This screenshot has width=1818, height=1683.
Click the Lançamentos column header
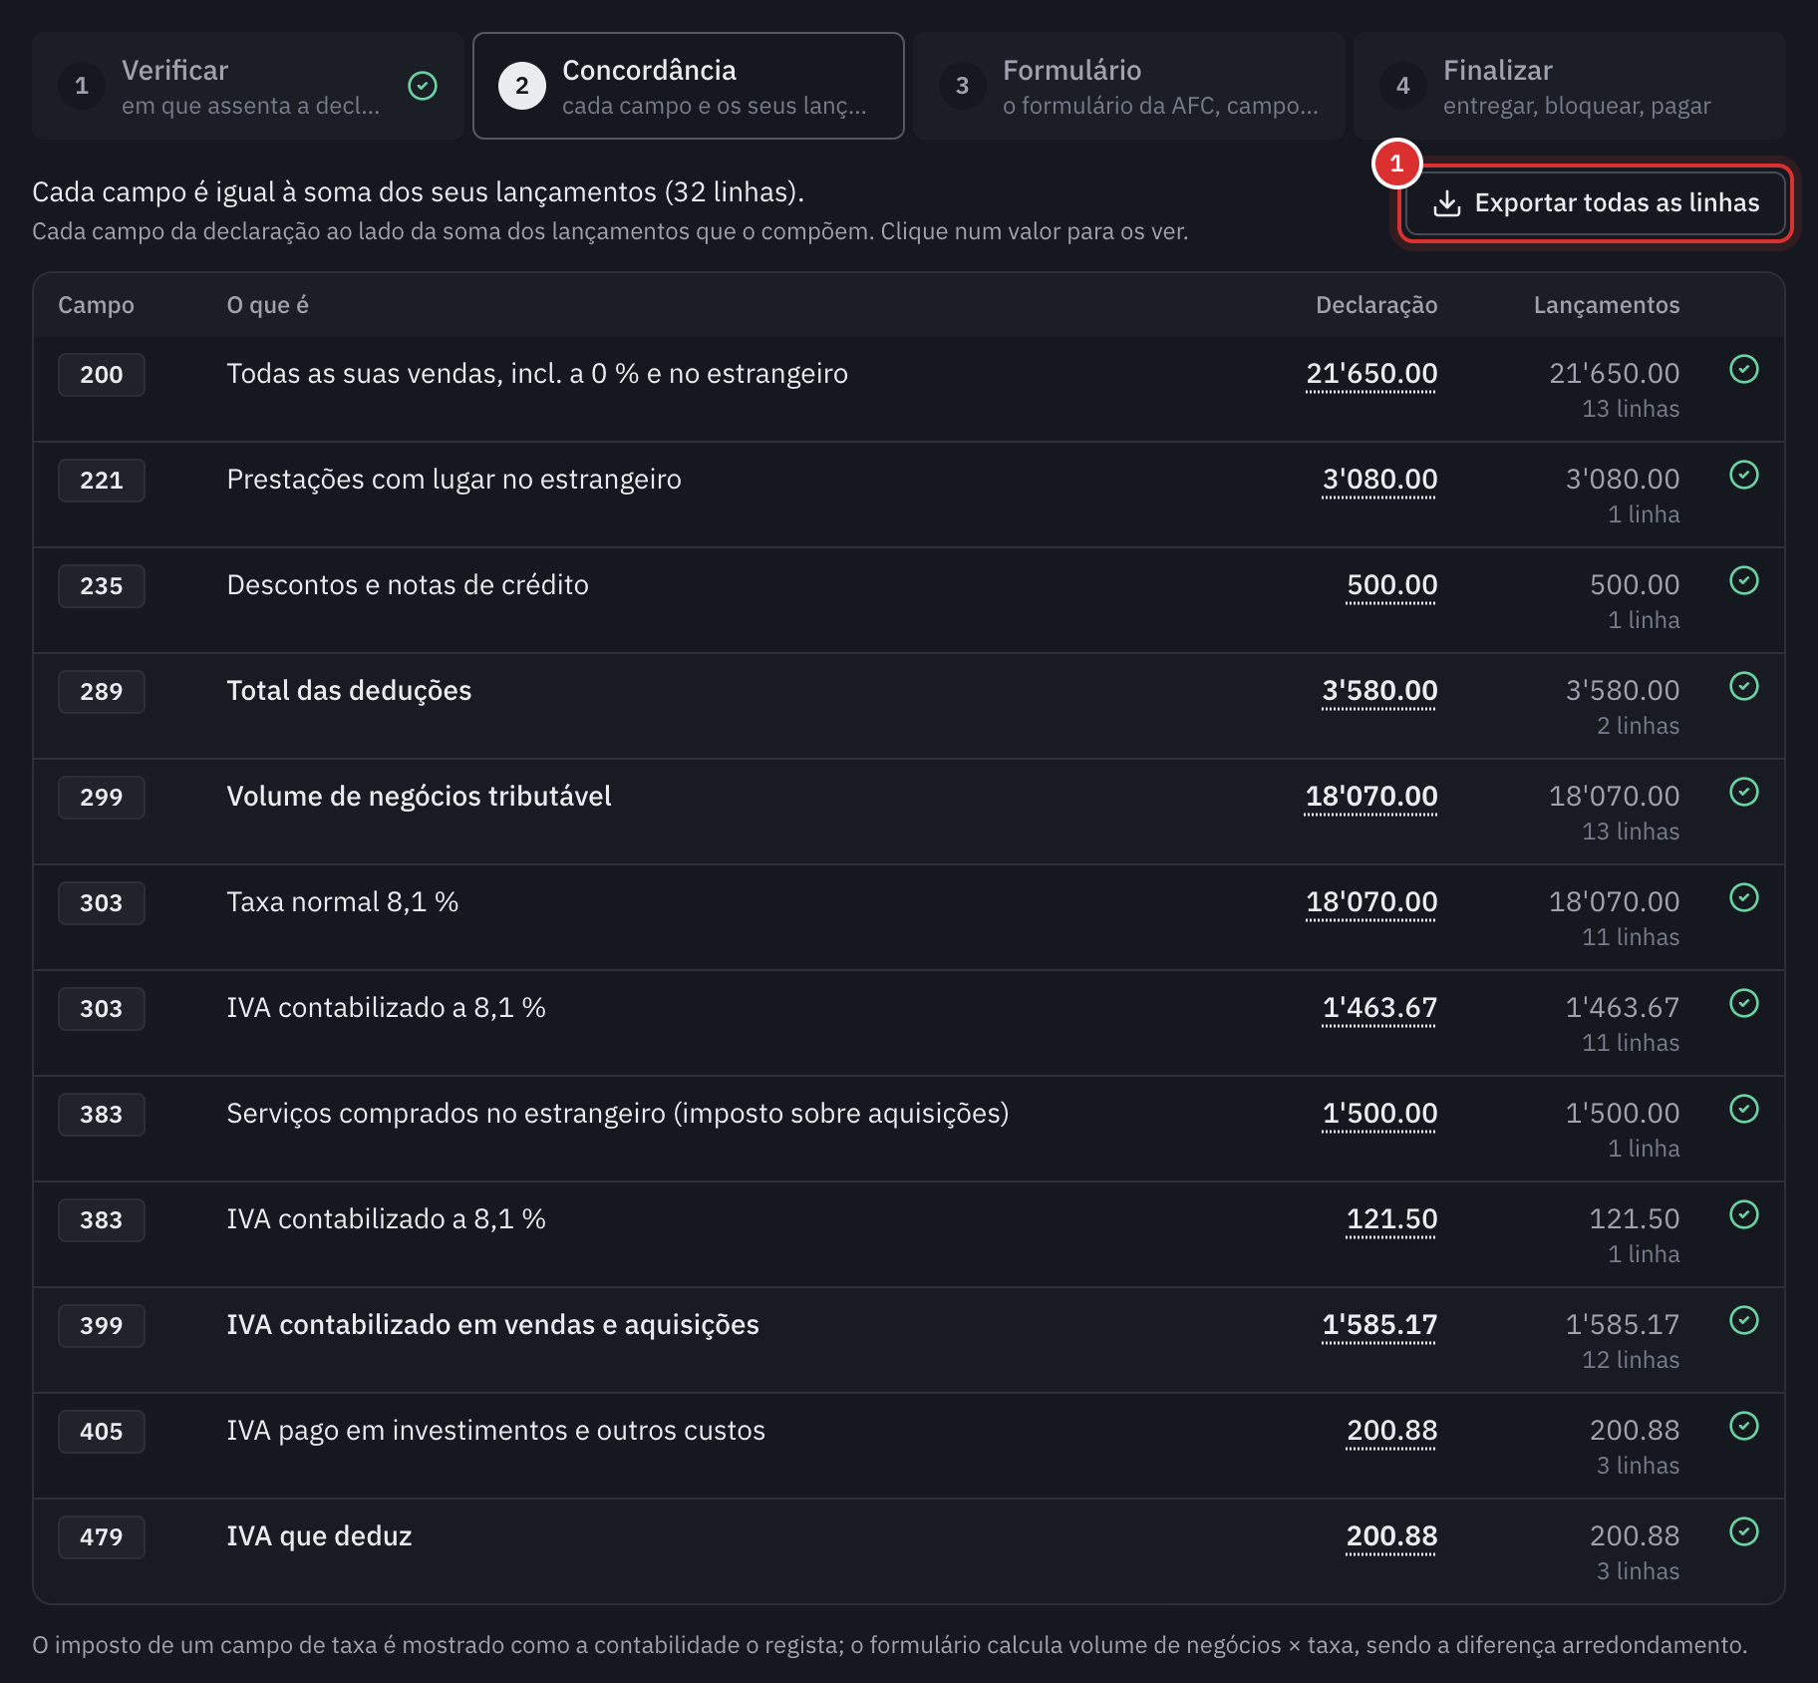[x=1607, y=305]
